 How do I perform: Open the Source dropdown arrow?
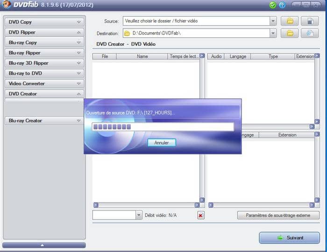tap(273, 21)
